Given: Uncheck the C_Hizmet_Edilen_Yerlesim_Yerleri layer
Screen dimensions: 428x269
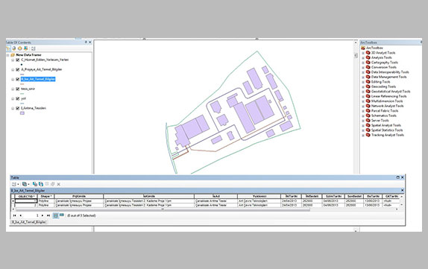Looking at the screenshot, I should tap(18, 60).
